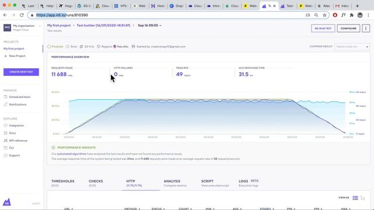The width and height of the screenshot is (374, 210).
Task: Close the active k6 browser tab
Action: click(x=274, y=6)
